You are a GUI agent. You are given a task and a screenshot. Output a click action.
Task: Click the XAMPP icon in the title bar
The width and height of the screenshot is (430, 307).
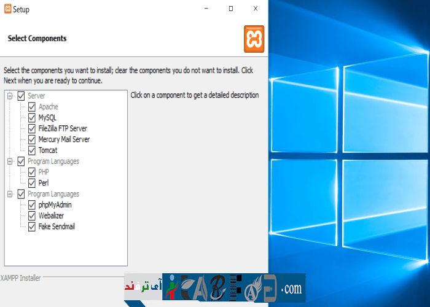[7, 9]
